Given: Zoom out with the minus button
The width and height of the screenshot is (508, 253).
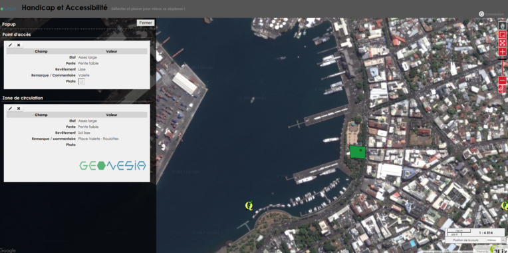Looking at the screenshot, I should pyautogui.click(x=502, y=80).
